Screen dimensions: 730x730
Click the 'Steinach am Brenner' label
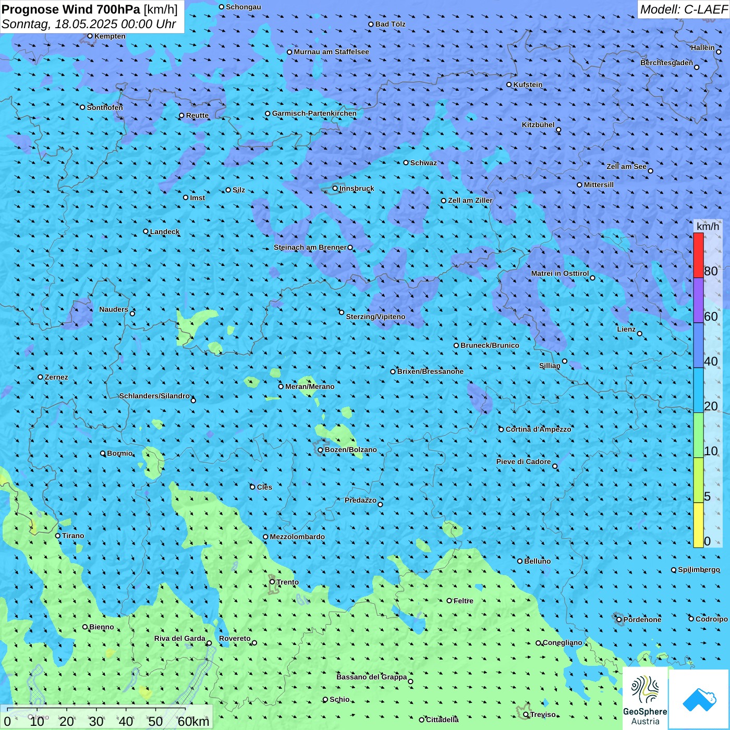click(x=310, y=247)
